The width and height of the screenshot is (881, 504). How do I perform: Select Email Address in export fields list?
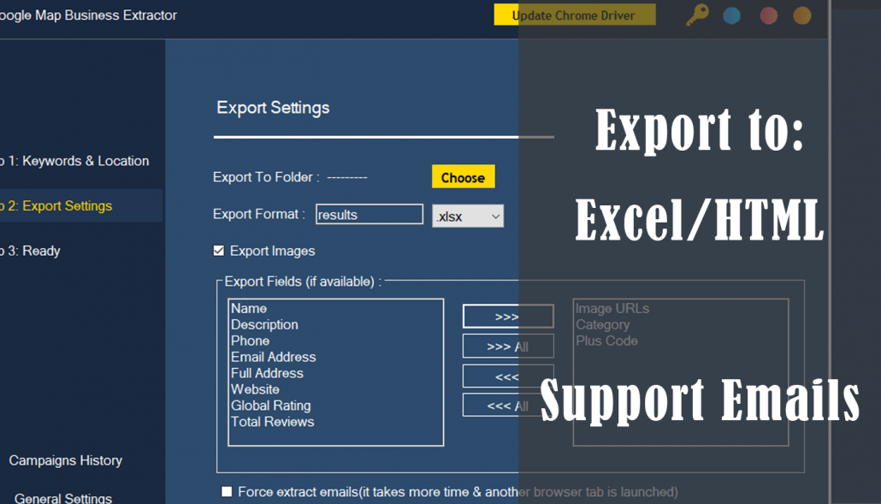click(x=274, y=357)
